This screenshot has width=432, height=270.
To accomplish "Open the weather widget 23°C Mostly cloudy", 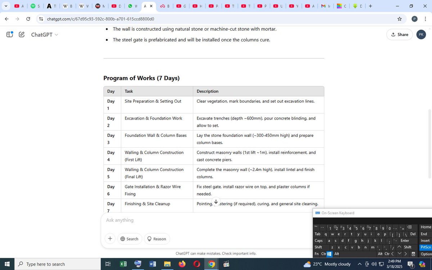I will coord(327,264).
